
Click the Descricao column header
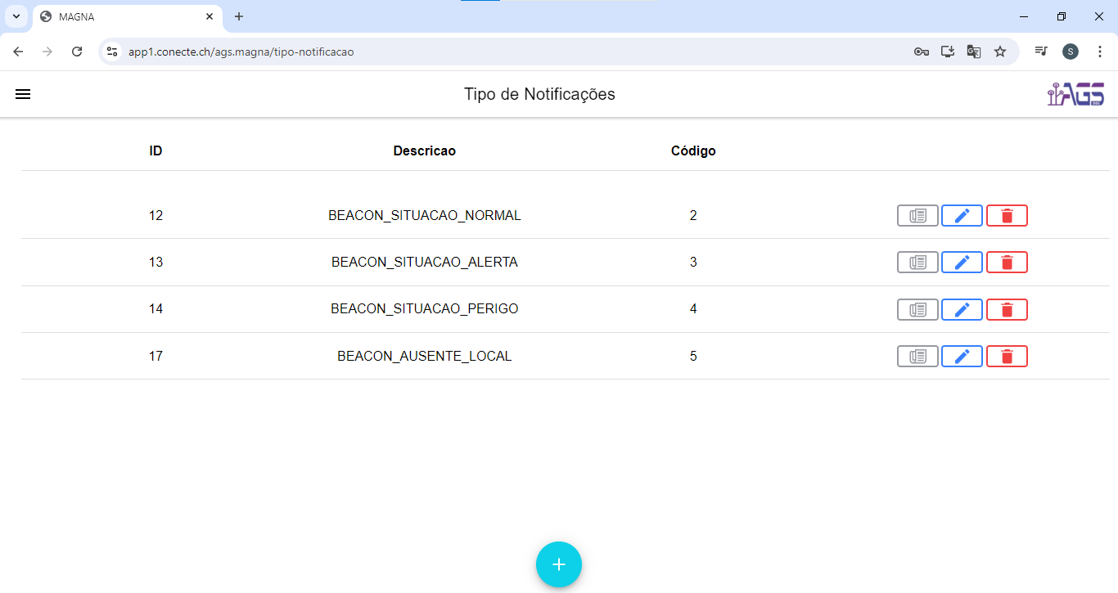click(x=424, y=151)
